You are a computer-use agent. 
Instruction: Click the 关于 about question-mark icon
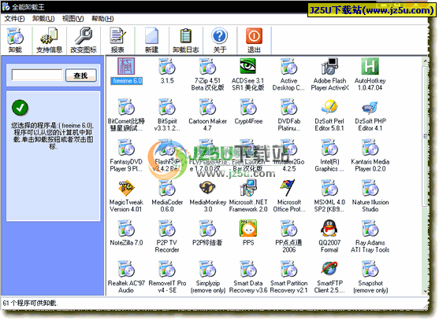point(220,40)
